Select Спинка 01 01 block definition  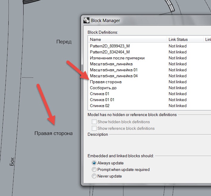point(102,100)
